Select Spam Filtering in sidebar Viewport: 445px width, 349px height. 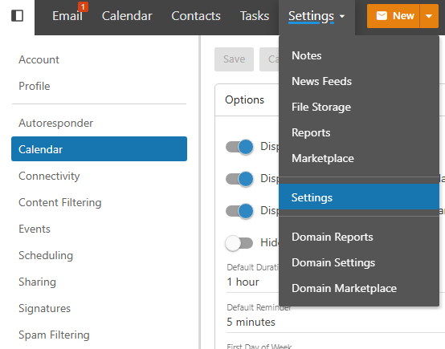(99, 335)
